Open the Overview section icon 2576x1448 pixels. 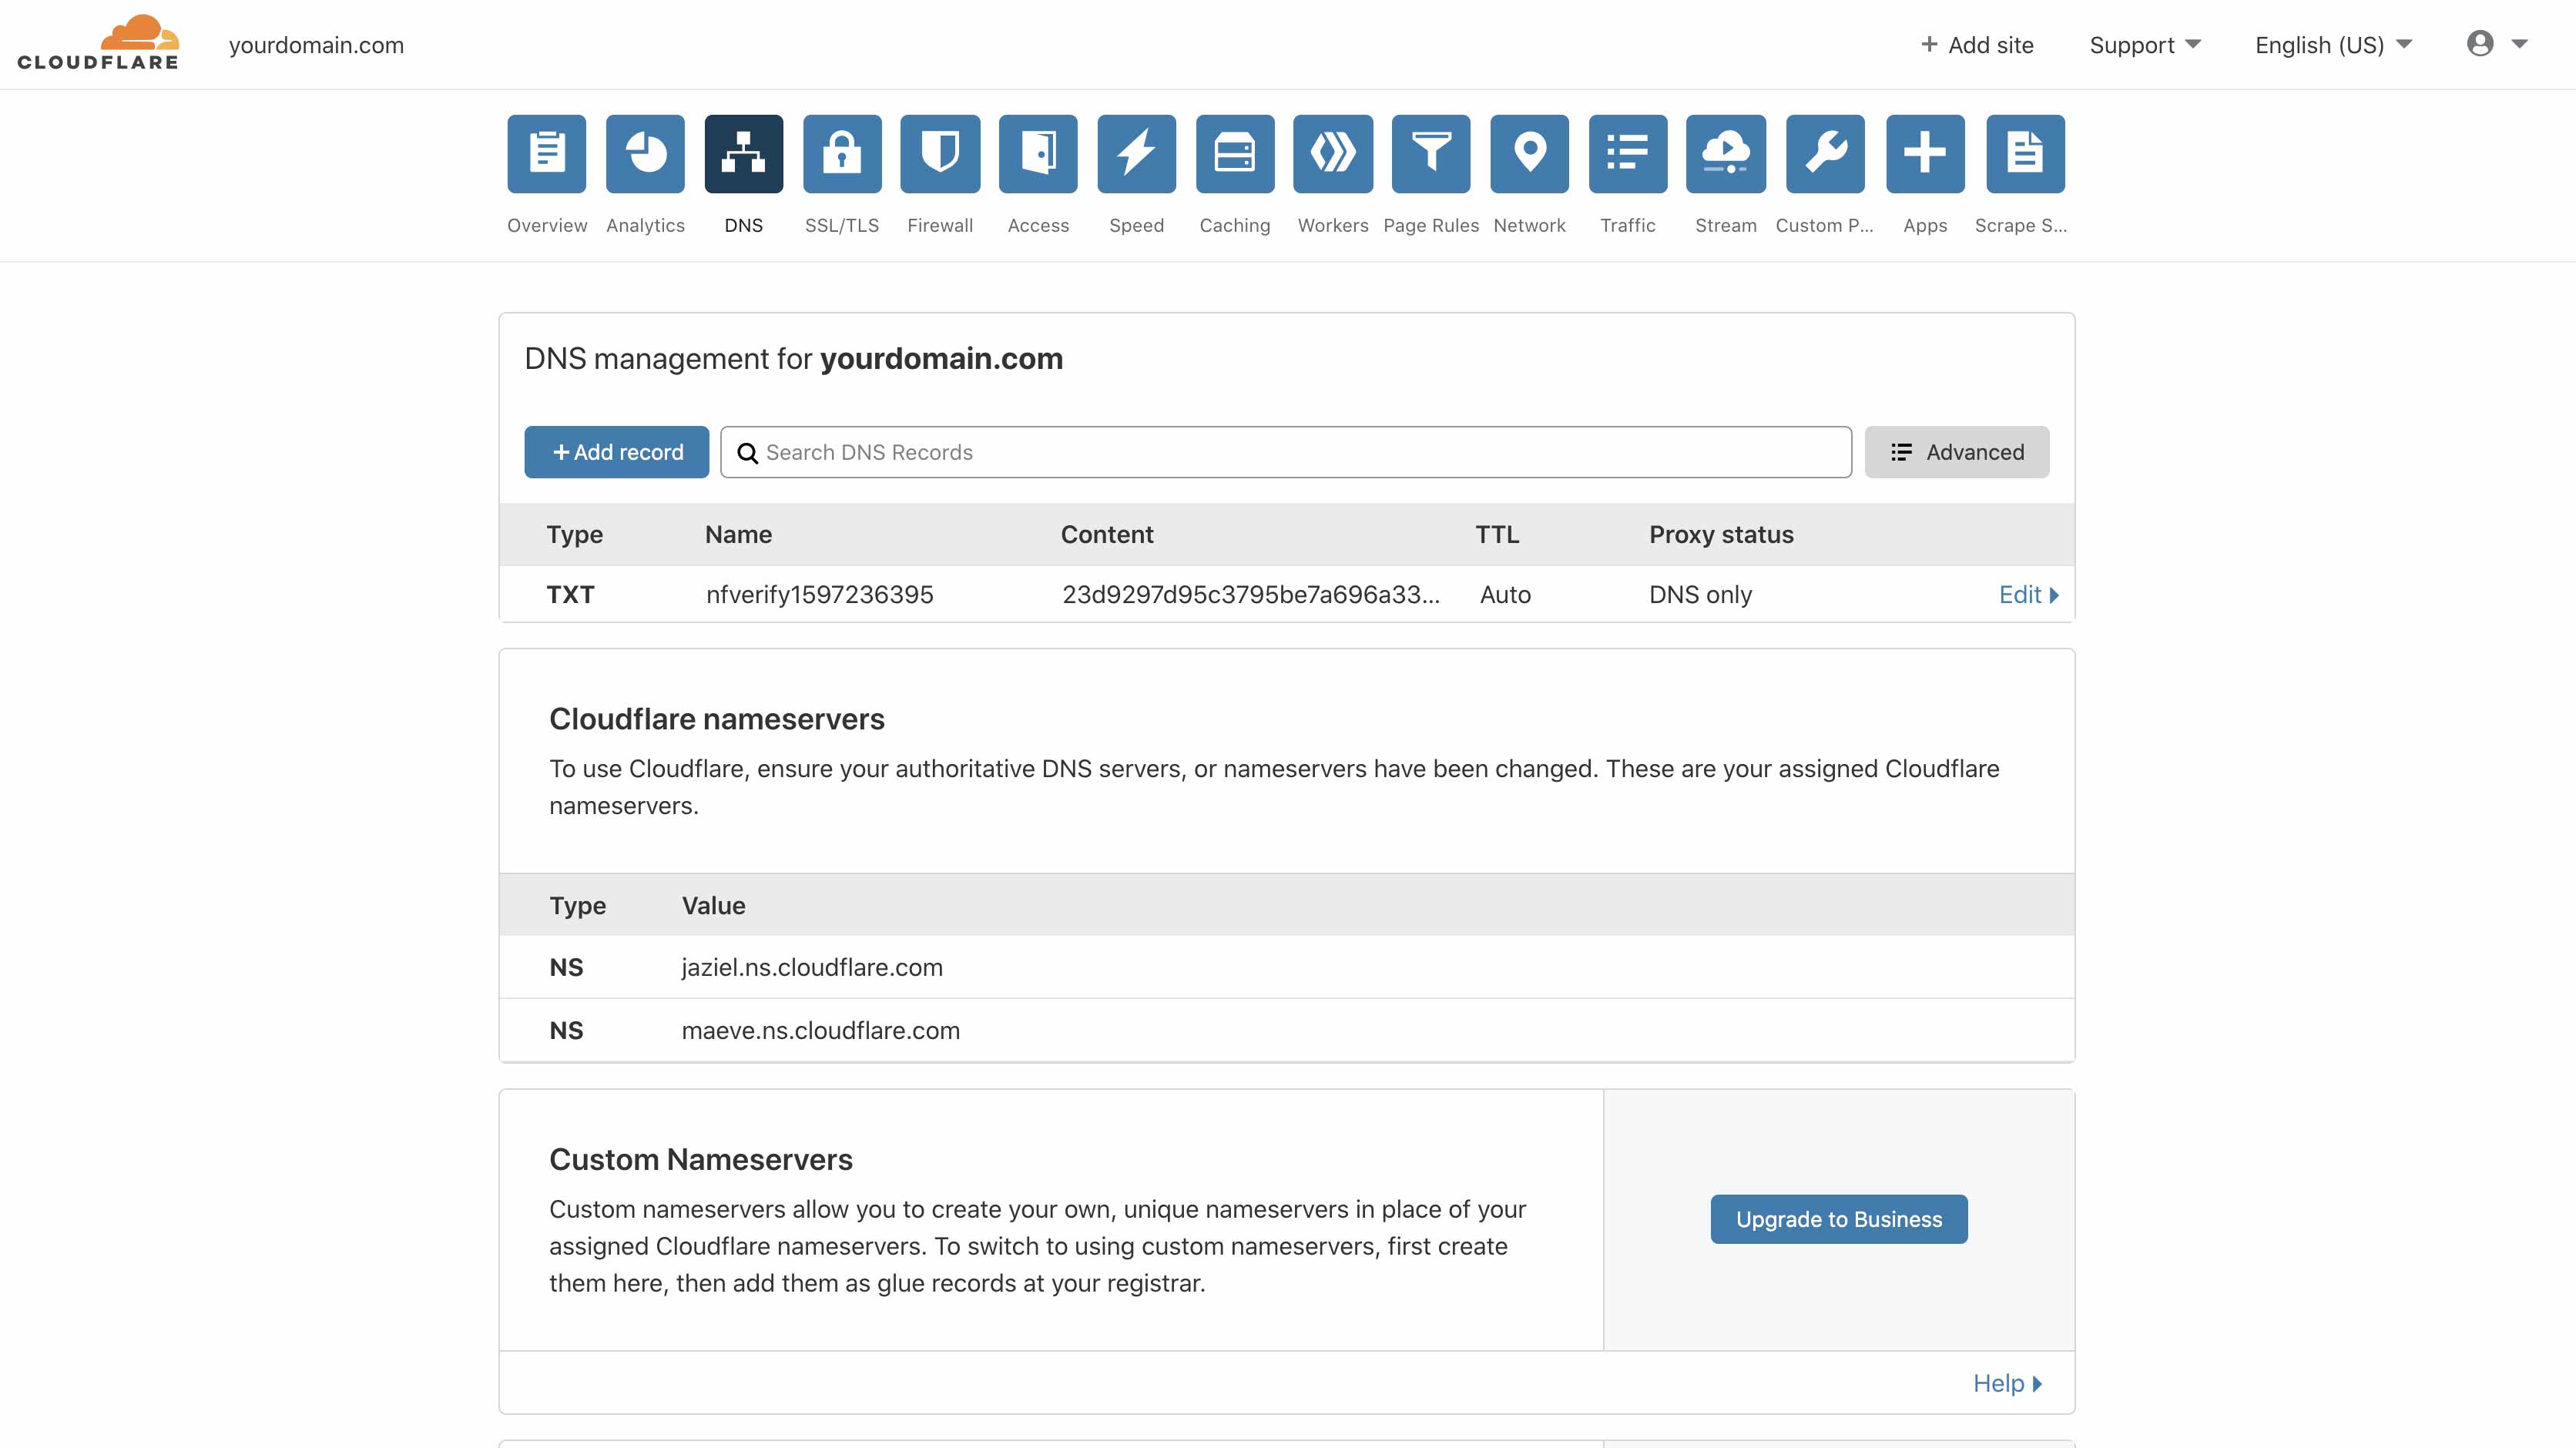pos(546,153)
